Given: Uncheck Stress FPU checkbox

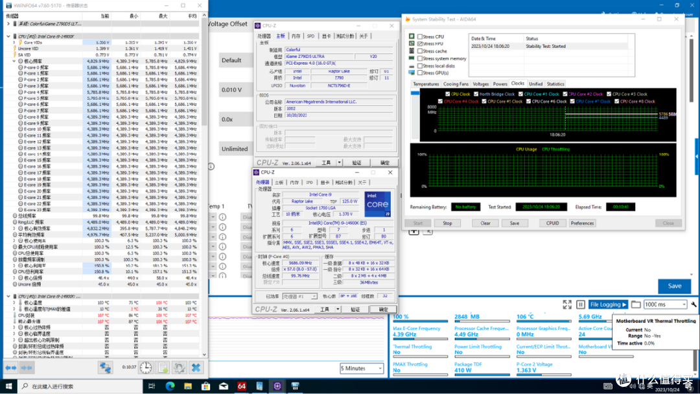Looking at the screenshot, I should pos(420,43).
